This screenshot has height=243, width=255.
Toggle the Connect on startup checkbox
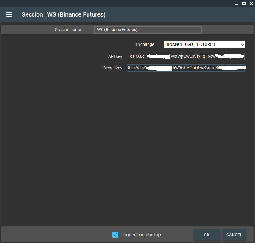coord(115,235)
